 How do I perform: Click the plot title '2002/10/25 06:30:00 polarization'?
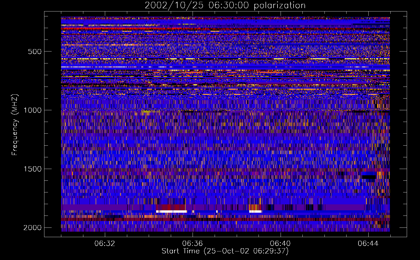pyautogui.click(x=225, y=5)
